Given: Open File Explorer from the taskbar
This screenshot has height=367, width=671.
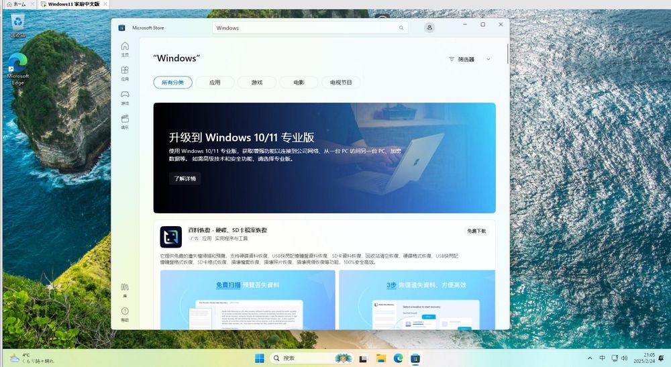Looking at the screenshot, I should point(381,358).
